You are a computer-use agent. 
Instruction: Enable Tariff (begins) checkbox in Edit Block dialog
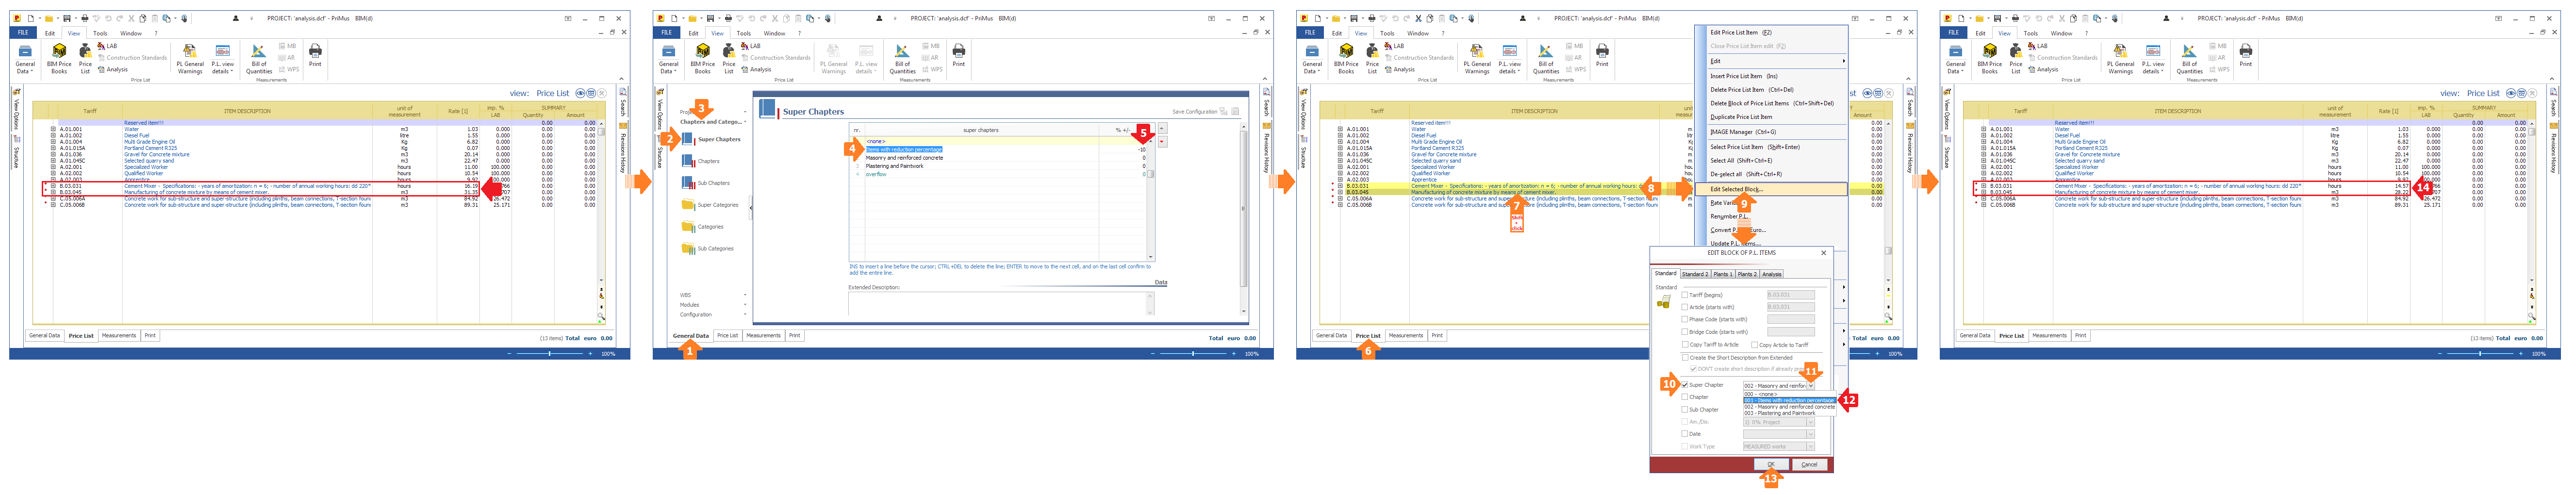pos(1685,295)
